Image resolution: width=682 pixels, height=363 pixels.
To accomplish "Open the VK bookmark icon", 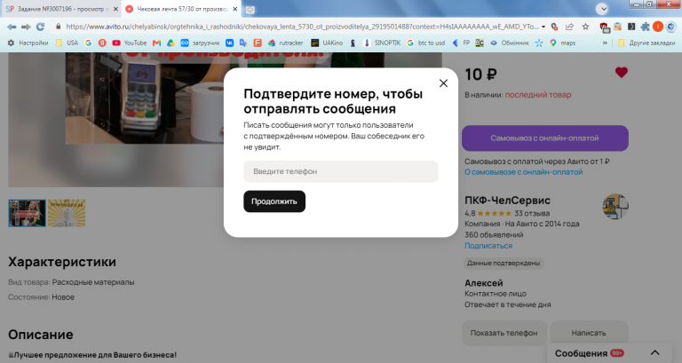I will click(x=229, y=43).
